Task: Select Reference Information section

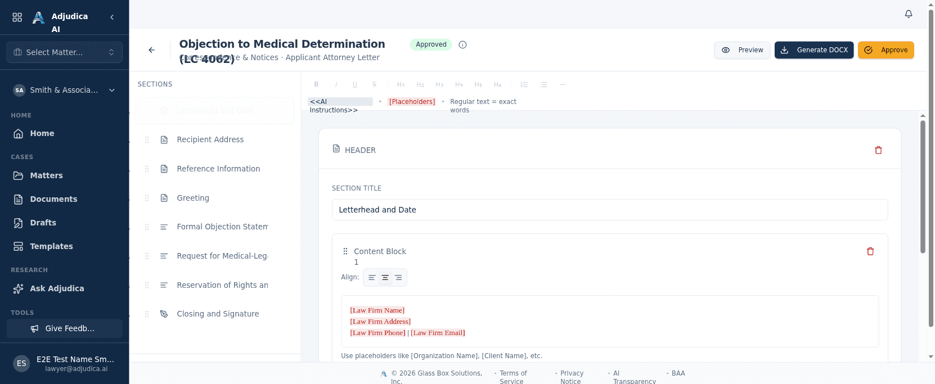Action: (215, 169)
